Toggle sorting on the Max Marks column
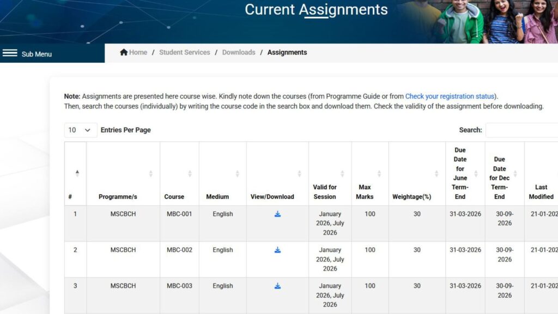 379,173
